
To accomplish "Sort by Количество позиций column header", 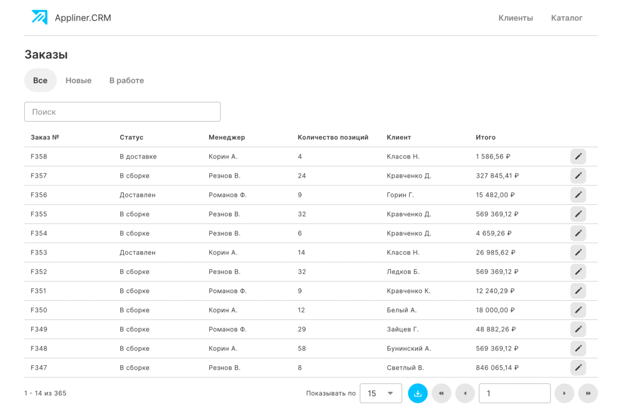I will click(x=333, y=137).
